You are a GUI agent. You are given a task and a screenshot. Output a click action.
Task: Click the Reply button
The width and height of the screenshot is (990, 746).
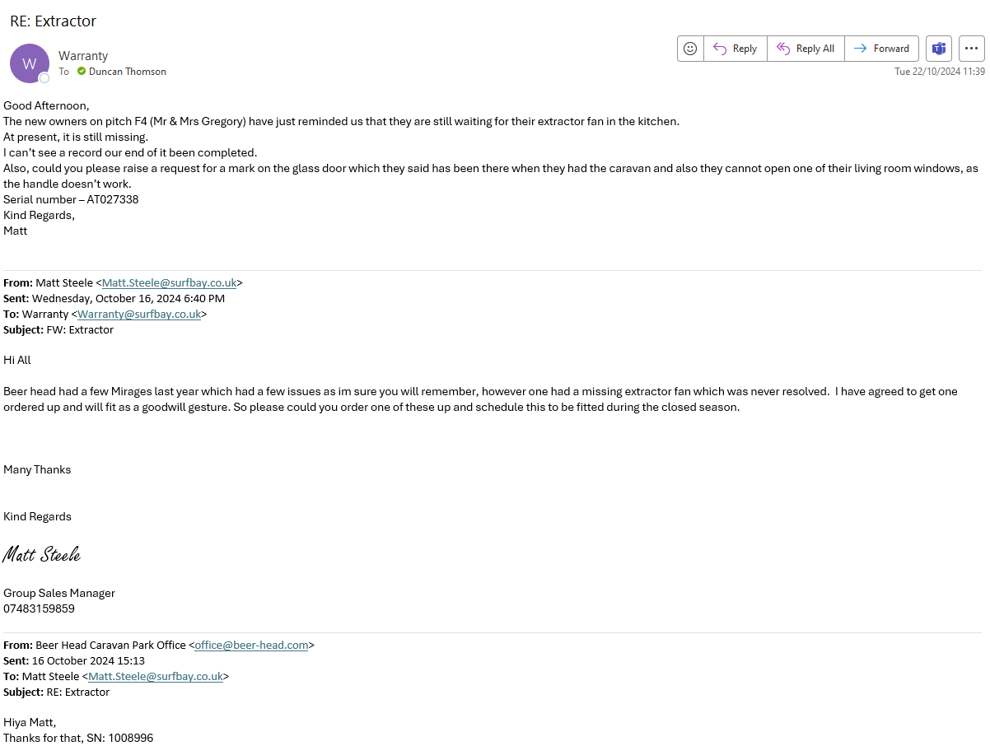click(735, 49)
